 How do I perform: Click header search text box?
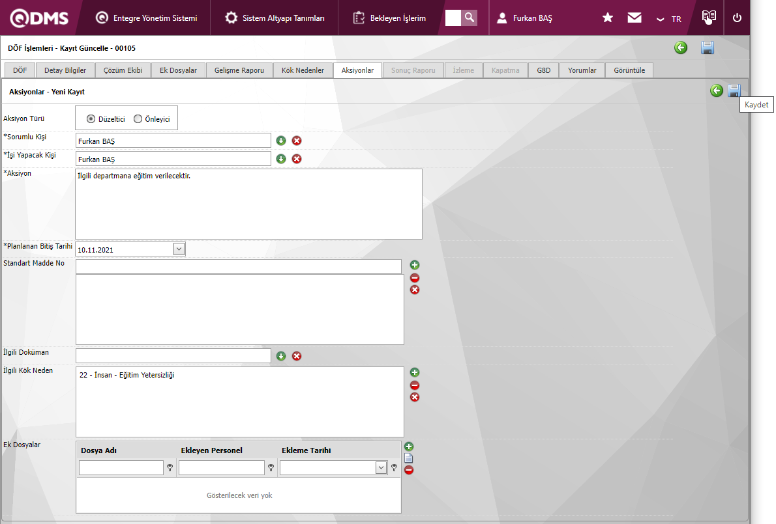point(453,18)
